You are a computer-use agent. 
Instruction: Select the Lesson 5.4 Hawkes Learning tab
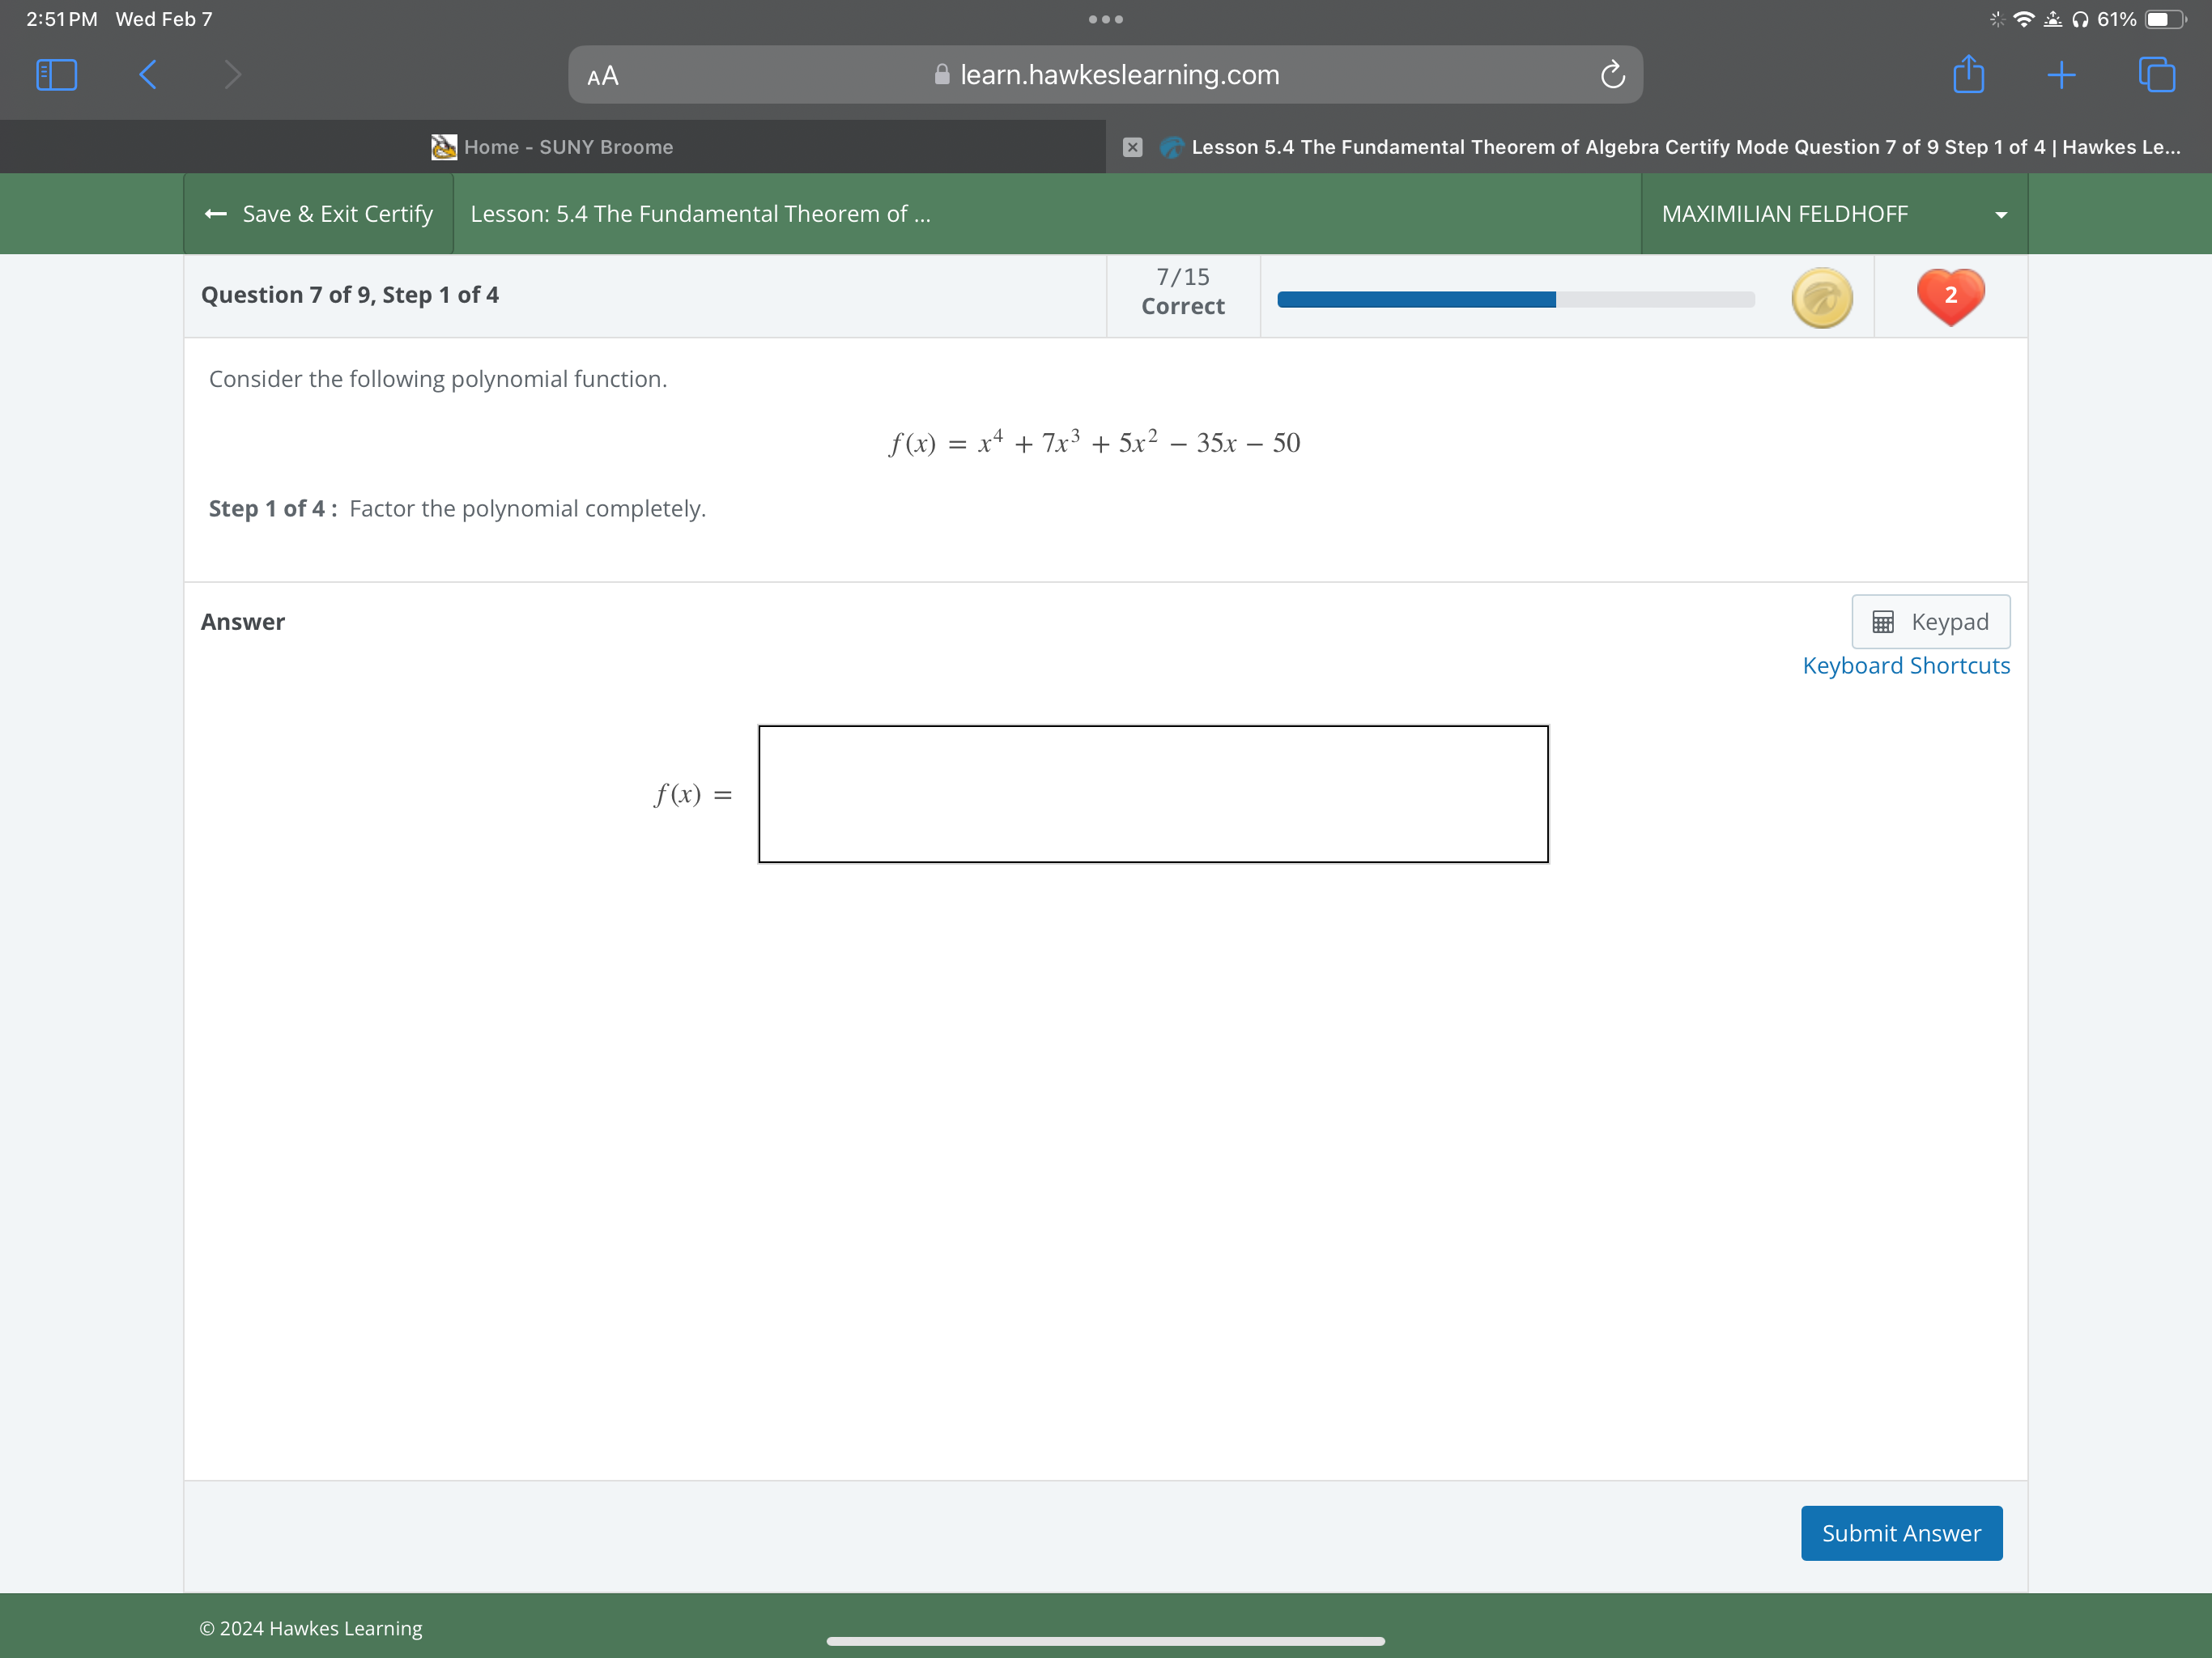1684,147
